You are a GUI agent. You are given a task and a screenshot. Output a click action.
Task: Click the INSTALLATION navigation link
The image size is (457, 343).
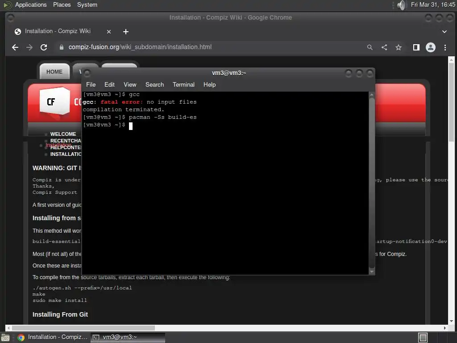point(66,154)
